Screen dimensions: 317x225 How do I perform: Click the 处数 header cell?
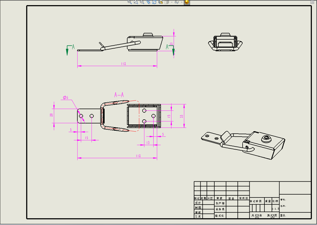[204, 198]
